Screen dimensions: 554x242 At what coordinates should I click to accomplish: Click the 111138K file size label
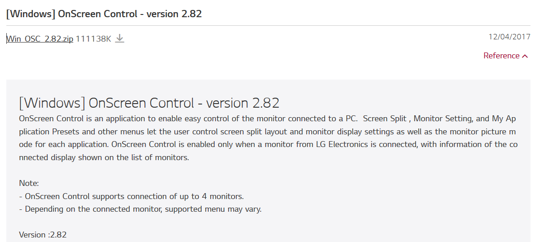[93, 39]
